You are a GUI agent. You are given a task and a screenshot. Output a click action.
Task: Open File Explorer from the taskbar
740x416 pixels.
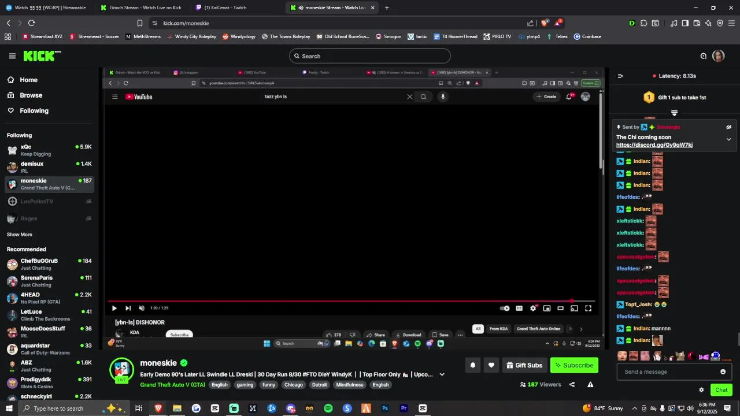click(177, 408)
